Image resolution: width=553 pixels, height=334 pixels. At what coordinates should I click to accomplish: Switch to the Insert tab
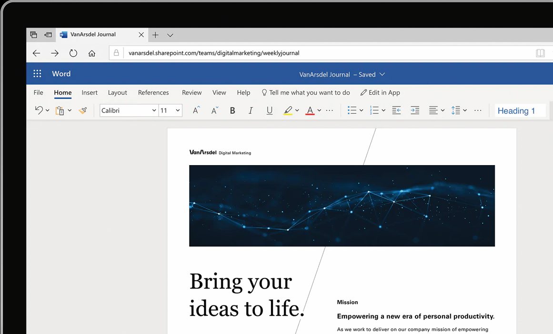[90, 92]
